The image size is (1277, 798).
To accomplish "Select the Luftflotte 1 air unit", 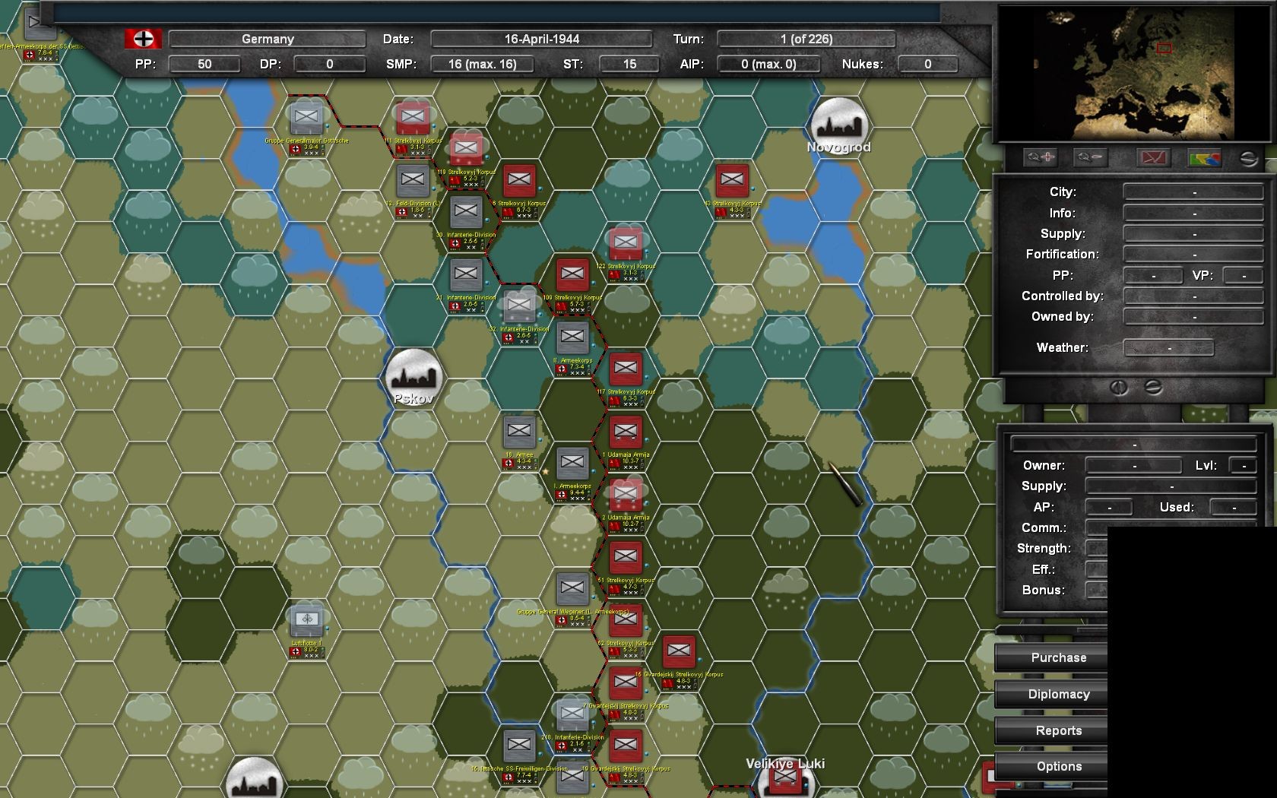I will pyautogui.click(x=307, y=619).
